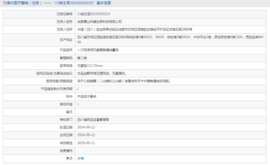The height and width of the screenshot is (165, 270).
Task: Open the 详情 details link
Action: (x=80, y=159)
